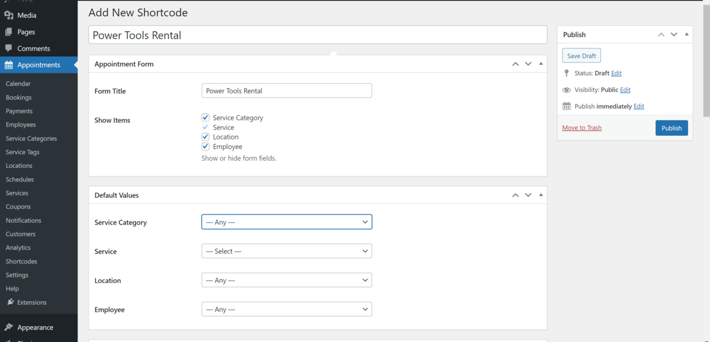This screenshot has width=710, height=342.
Task: Open Shortcodes submenu
Action: coord(21,261)
